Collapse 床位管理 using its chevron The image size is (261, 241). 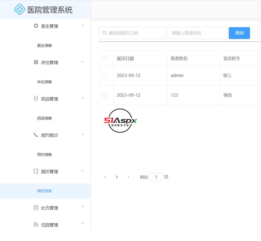click(82, 62)
